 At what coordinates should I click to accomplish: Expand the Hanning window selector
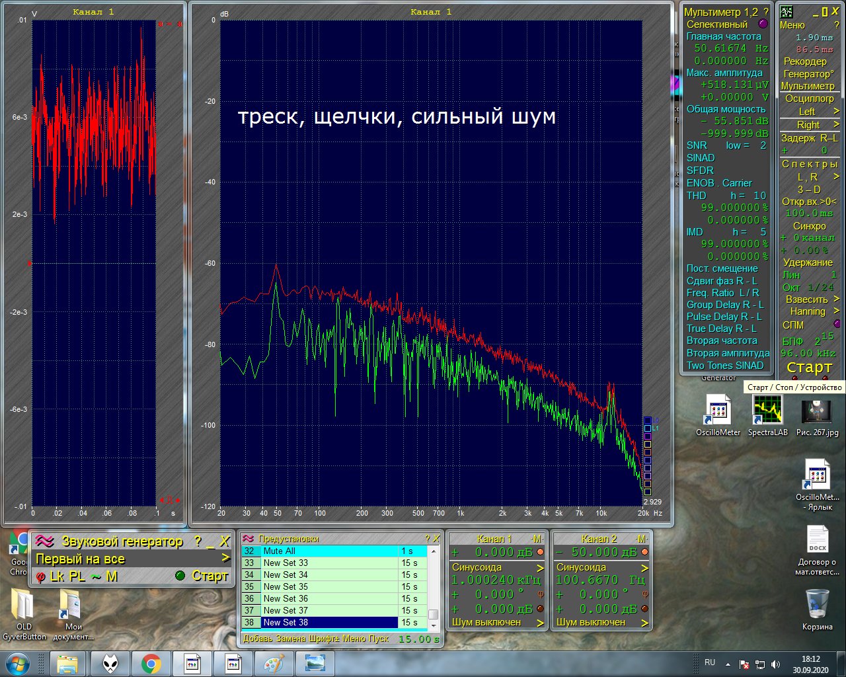[837, 311]
